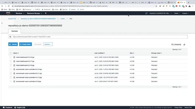Check the box for servicemesh-color-controller-0.0.9.tgz

pyautogui.click(x=11, y=81)
